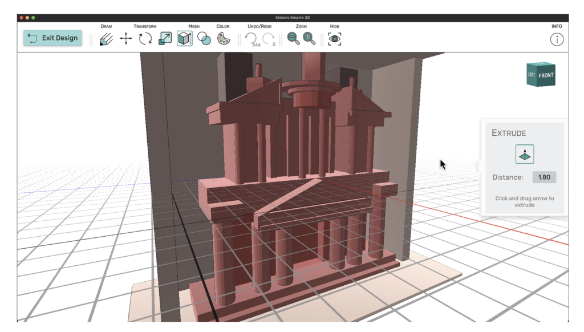Click the LEFT face of view cube
584x332 pixels.
[532, 75]
